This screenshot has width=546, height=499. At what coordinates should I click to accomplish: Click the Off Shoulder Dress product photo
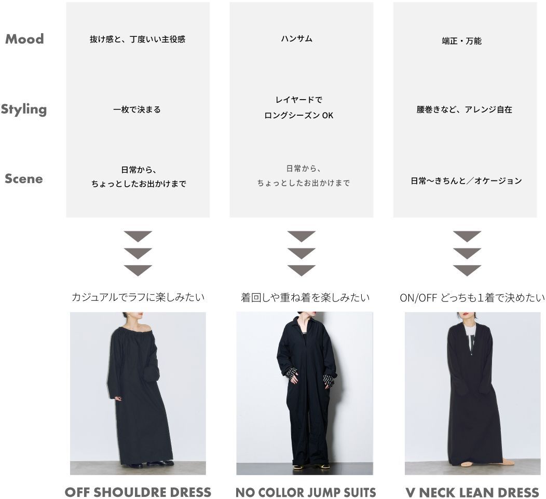(138, 393)
